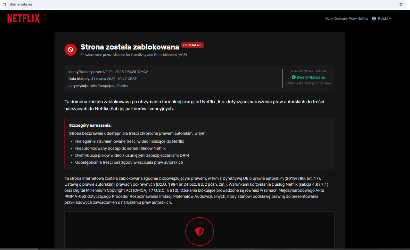Click the OFICJALNE badge
This screenshot has width=410, height=250.
tap(193, 45)
